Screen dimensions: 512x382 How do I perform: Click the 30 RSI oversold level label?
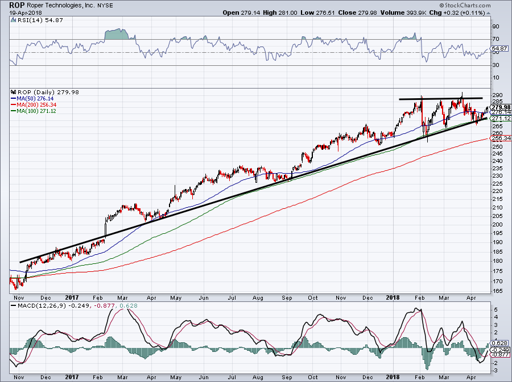(496, 65)
